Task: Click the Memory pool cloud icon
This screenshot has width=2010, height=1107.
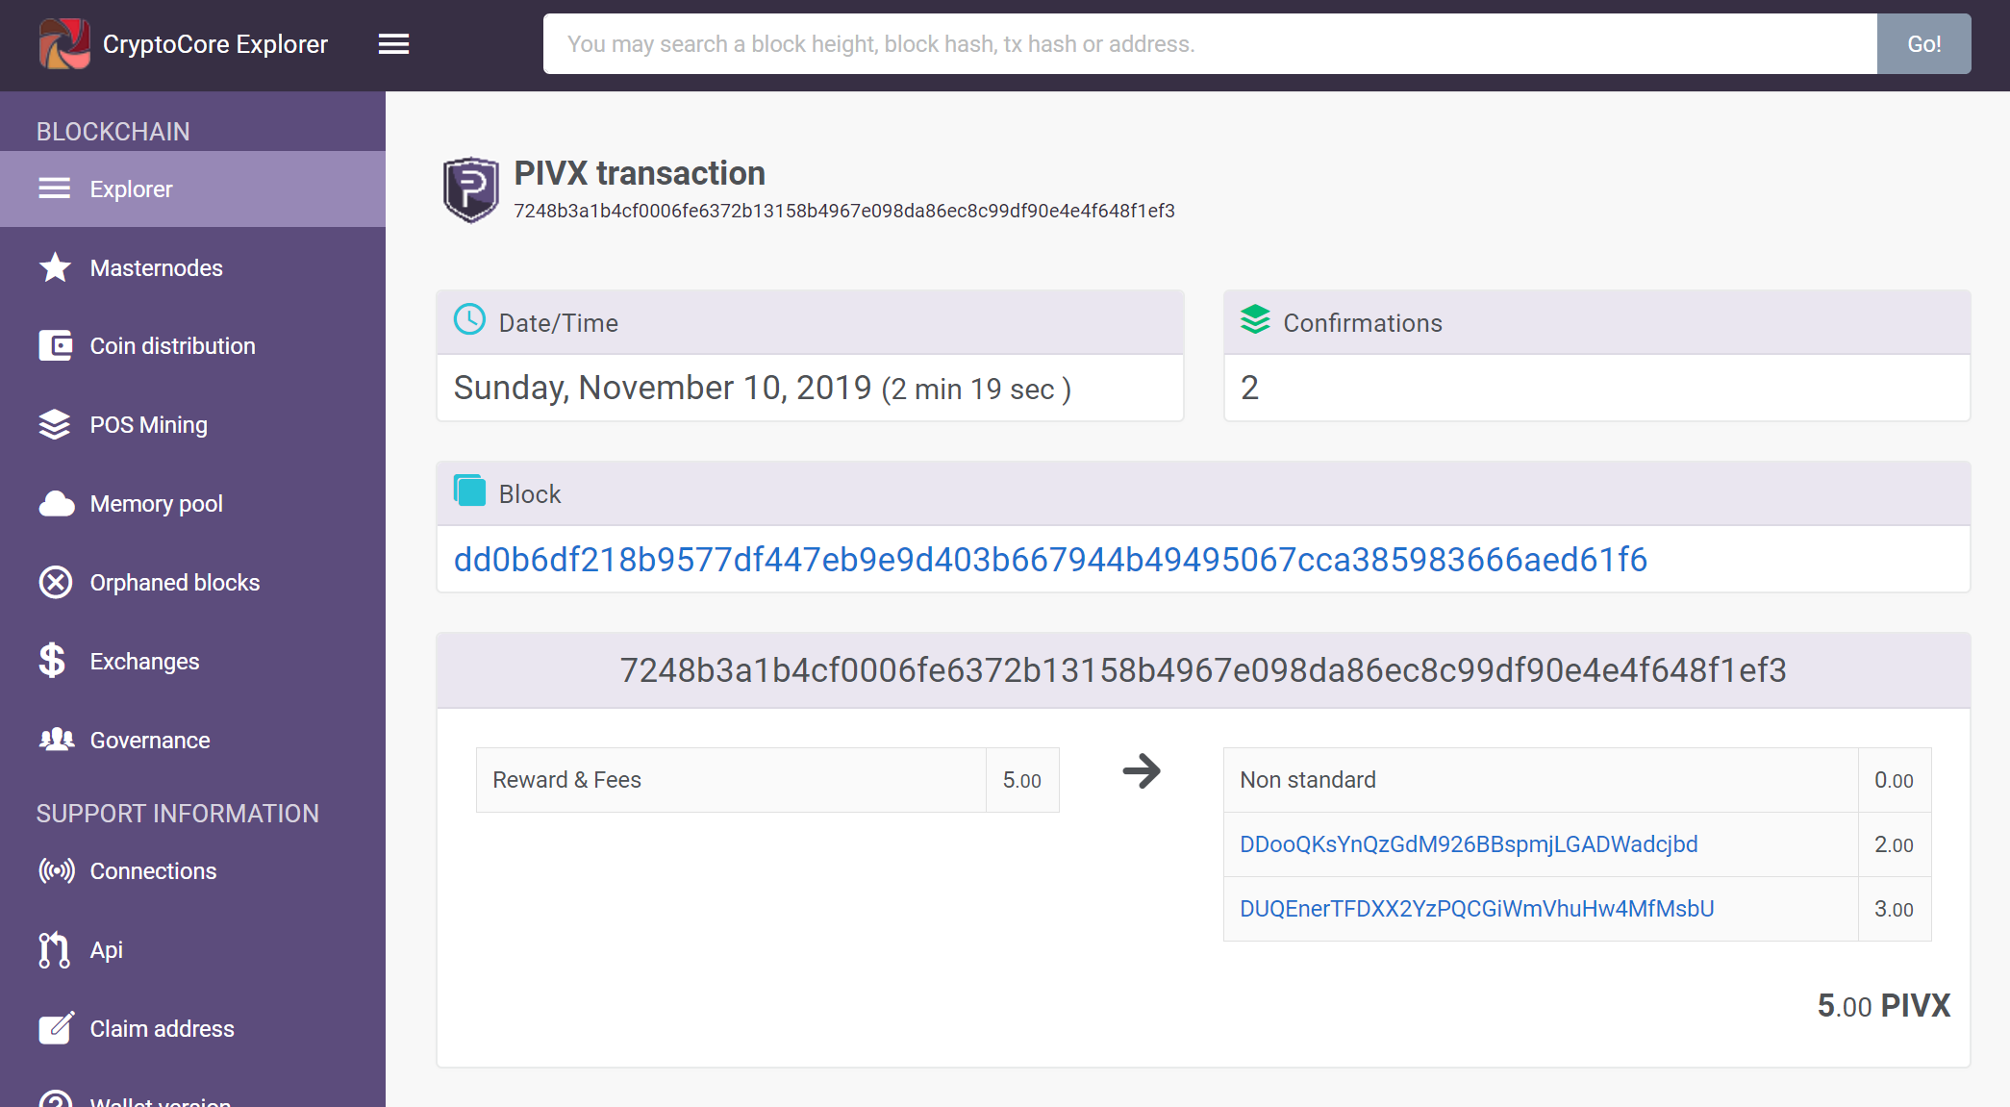Action: [57, 504]
